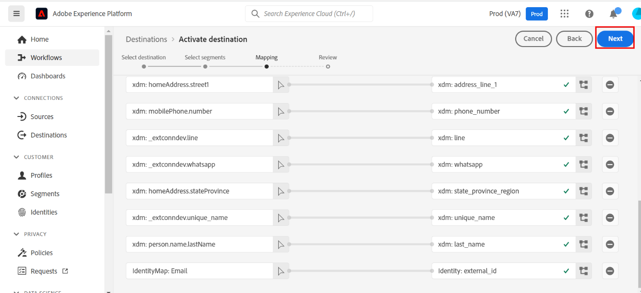
Task: Open the application switcher grid
Action: tap(564, 14)
